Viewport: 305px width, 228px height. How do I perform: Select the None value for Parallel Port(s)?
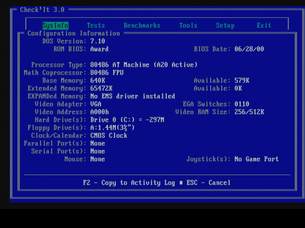(x=98, y=143)
